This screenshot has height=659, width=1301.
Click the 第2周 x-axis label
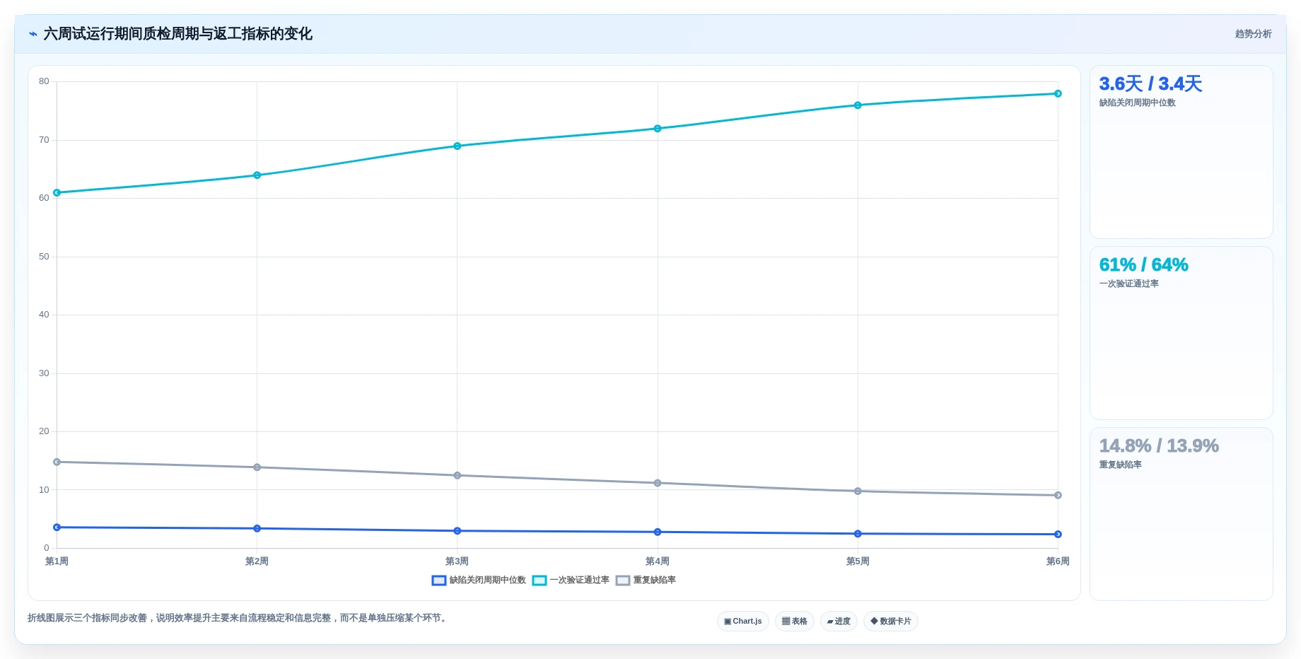[257, 561]
